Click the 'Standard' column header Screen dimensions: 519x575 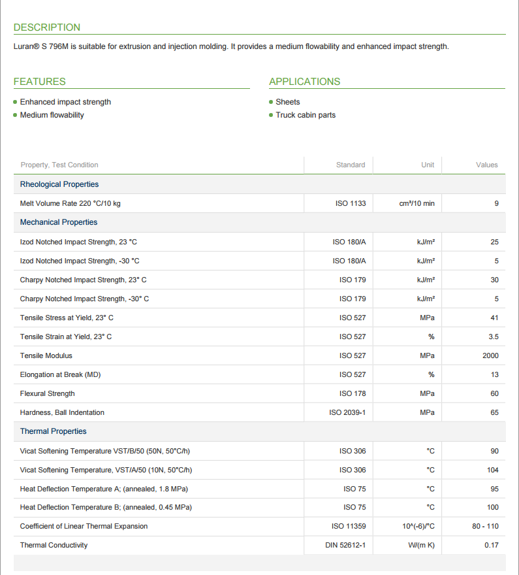pos(351,165)
